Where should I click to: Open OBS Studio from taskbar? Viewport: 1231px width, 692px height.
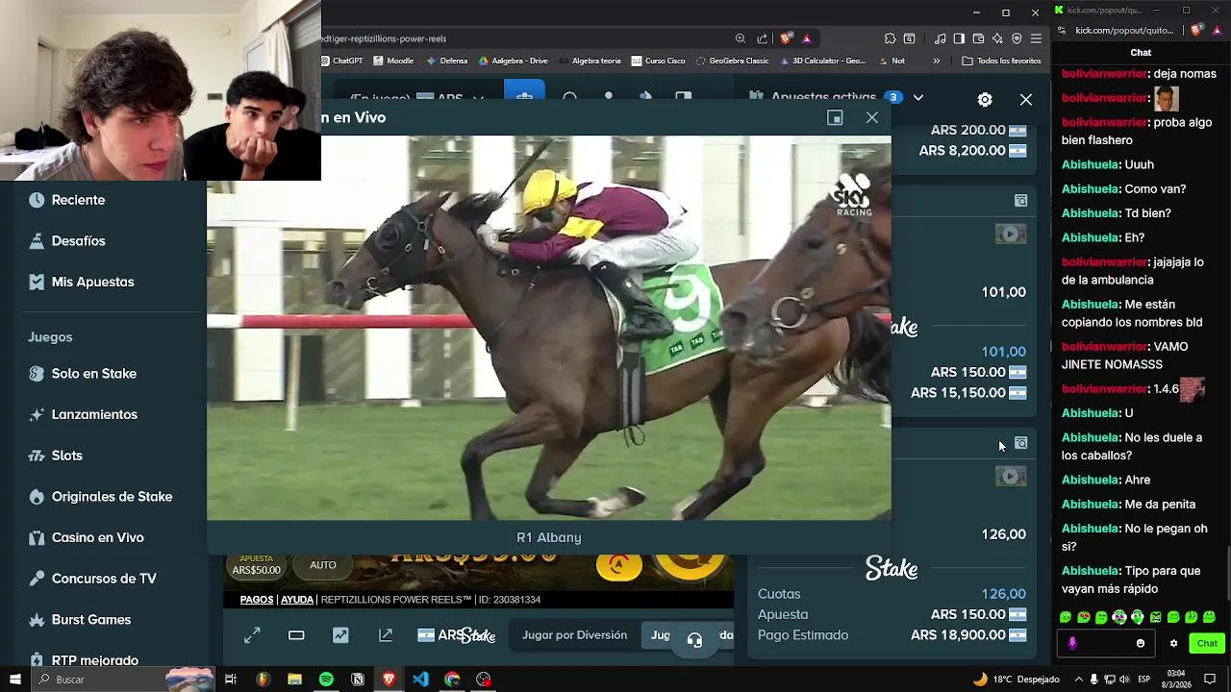tap(484, 680)
